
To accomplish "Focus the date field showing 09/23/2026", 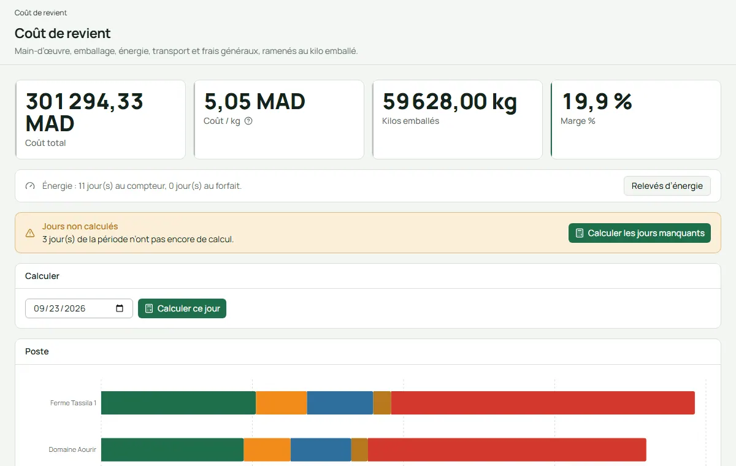I will pyautogui.click(x=79, y=308).
